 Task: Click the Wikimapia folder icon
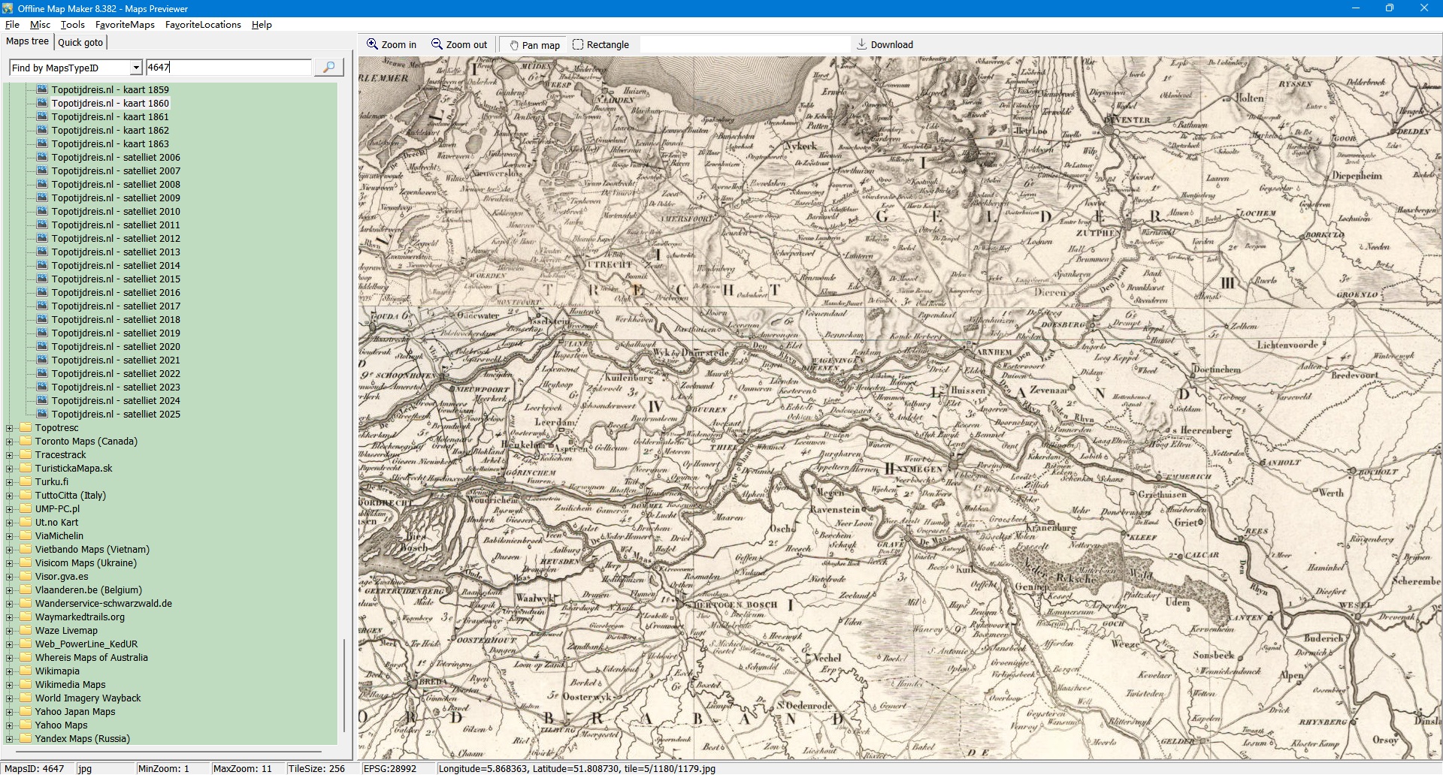(x=26, y=671)
